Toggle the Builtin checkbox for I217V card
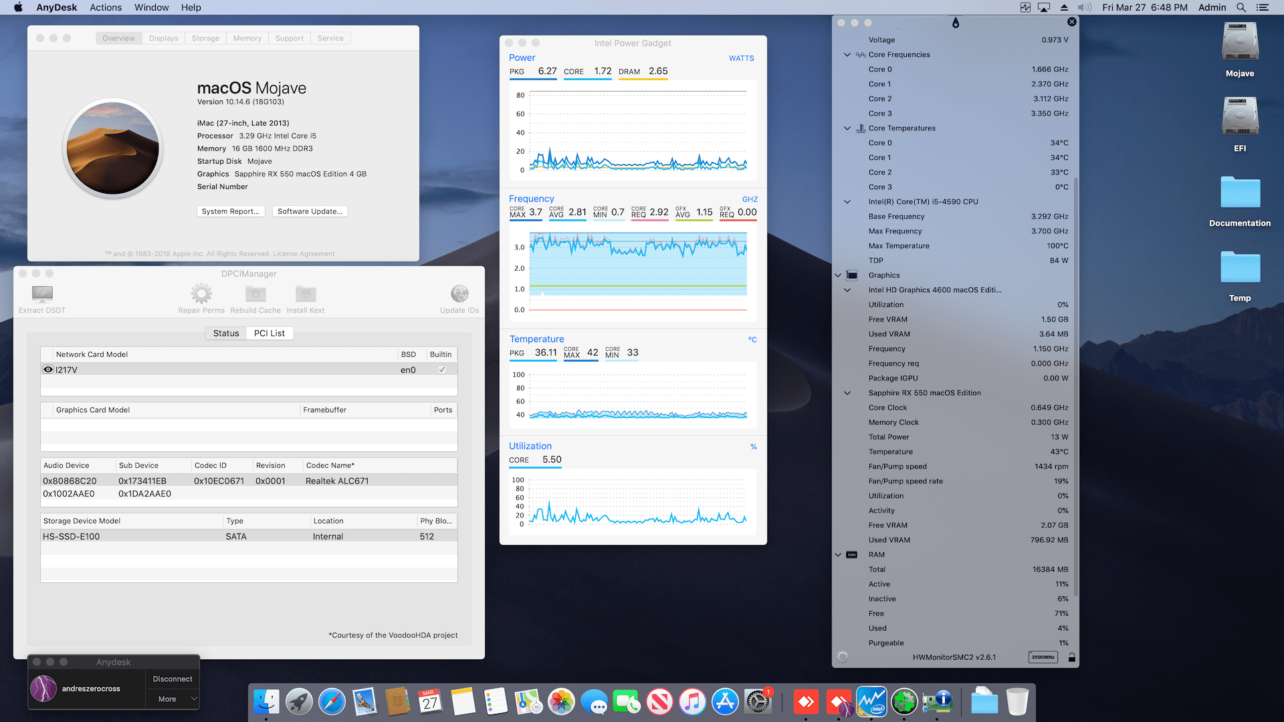The height and width of the screenshot is (722, 1284). click(x=441, y=368)
